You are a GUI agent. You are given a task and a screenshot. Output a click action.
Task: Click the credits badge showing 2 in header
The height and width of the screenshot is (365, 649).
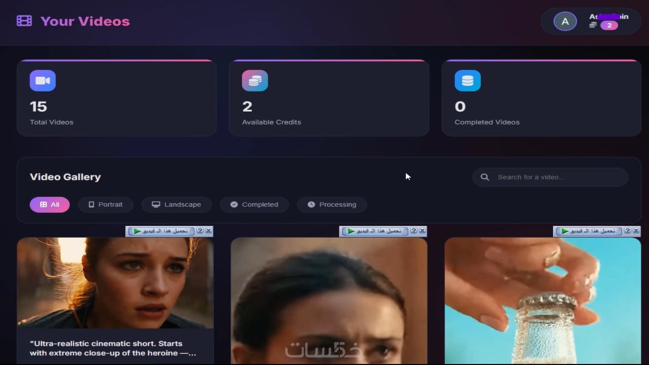pyautogui.click(x=609, y=25)
